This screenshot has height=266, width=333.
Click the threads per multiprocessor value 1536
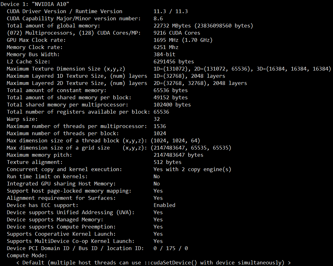[x=160, y=126]
